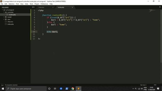Close the index.php tab

[x=53, y=7]
